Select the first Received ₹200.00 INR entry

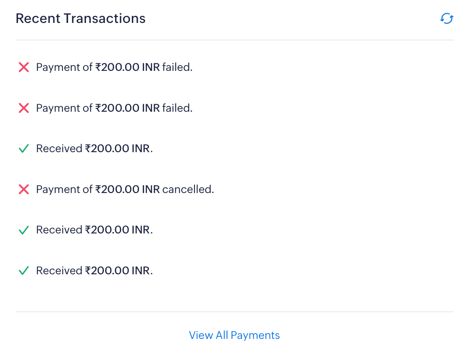94,148
